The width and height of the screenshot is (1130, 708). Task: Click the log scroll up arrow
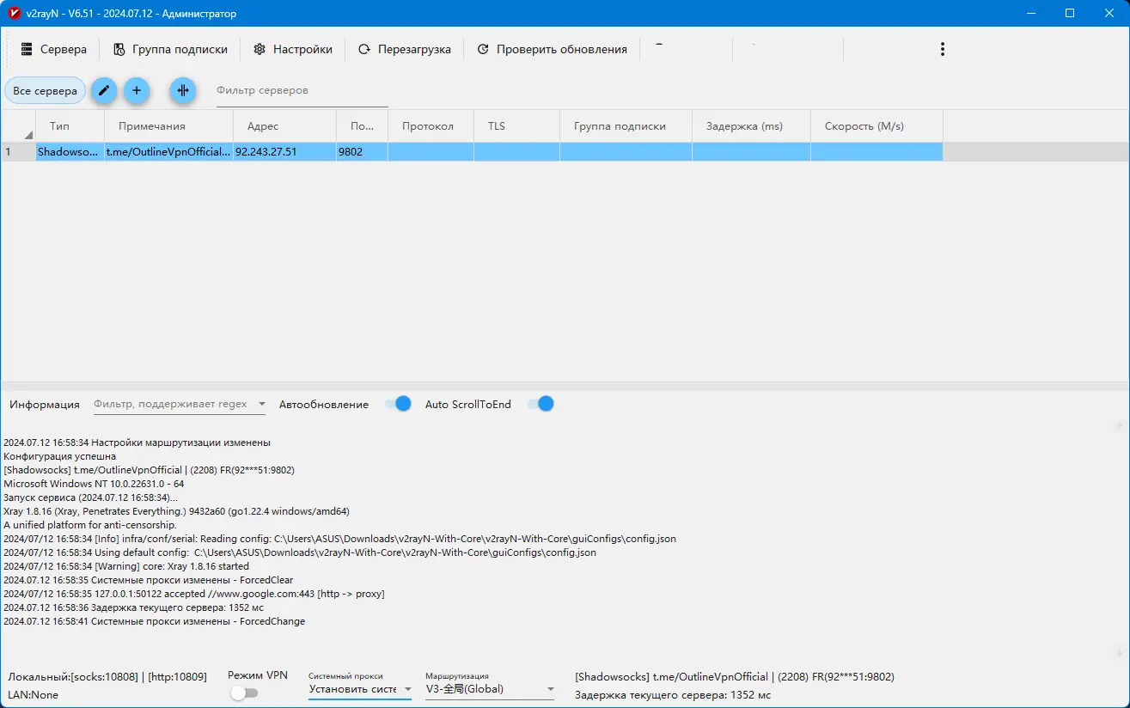tap(1120, 426)
